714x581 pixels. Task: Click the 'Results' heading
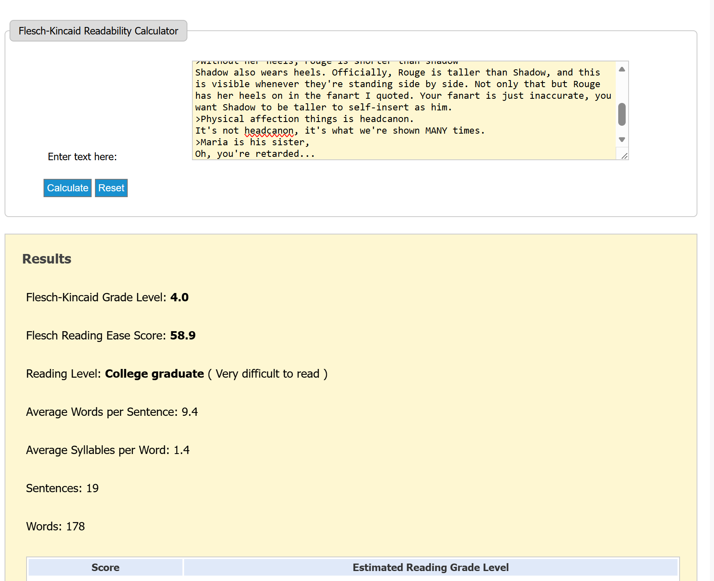pos(47,259)
